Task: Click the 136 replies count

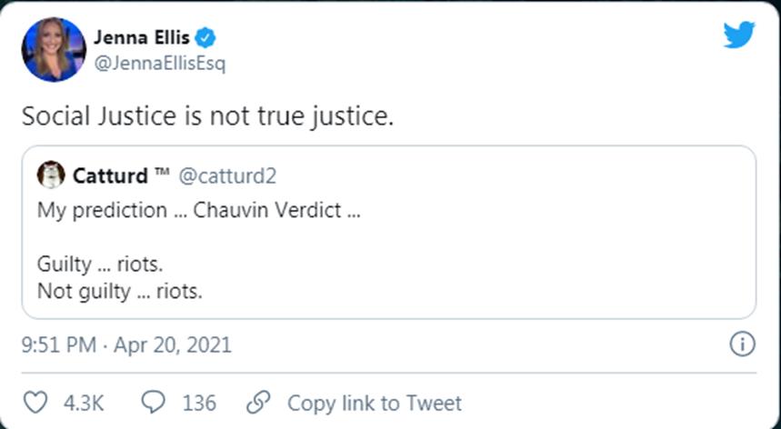Action: 198,403
